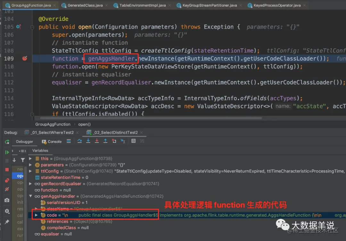Viewport: 346px width, 241px height.
Task: Click createTtlConfig call on line 108
Action: click(166, 51)
